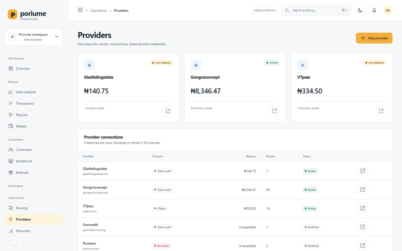Expand the Poriume workspace switcher
Image resolution: width=402 pixels, height=251 pixels.
[34, 37]
